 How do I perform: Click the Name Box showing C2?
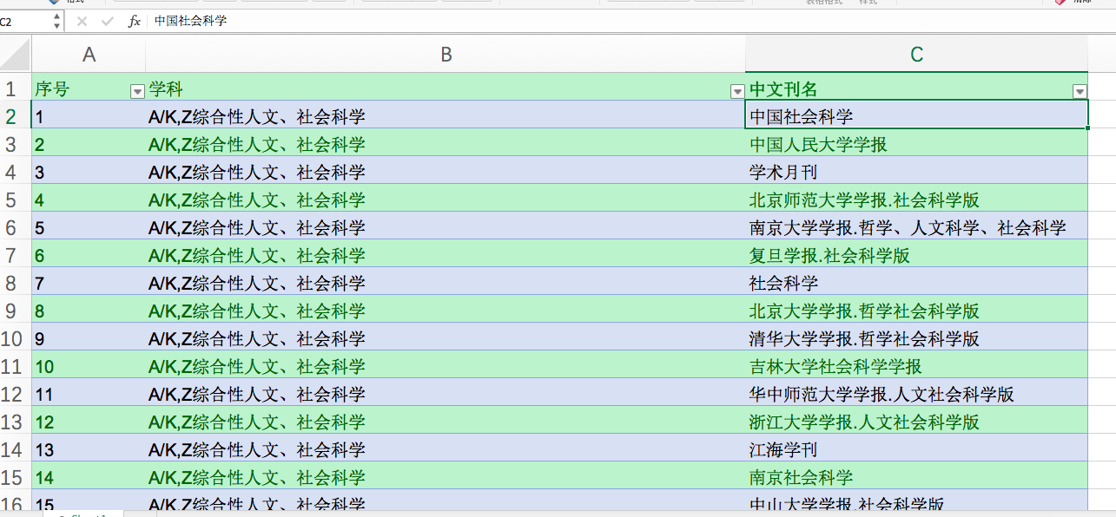click(26, 21)
